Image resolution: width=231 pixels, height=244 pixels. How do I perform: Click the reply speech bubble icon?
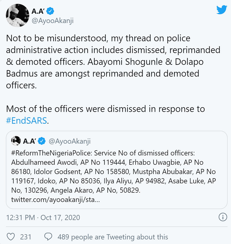tap(48, 237)
